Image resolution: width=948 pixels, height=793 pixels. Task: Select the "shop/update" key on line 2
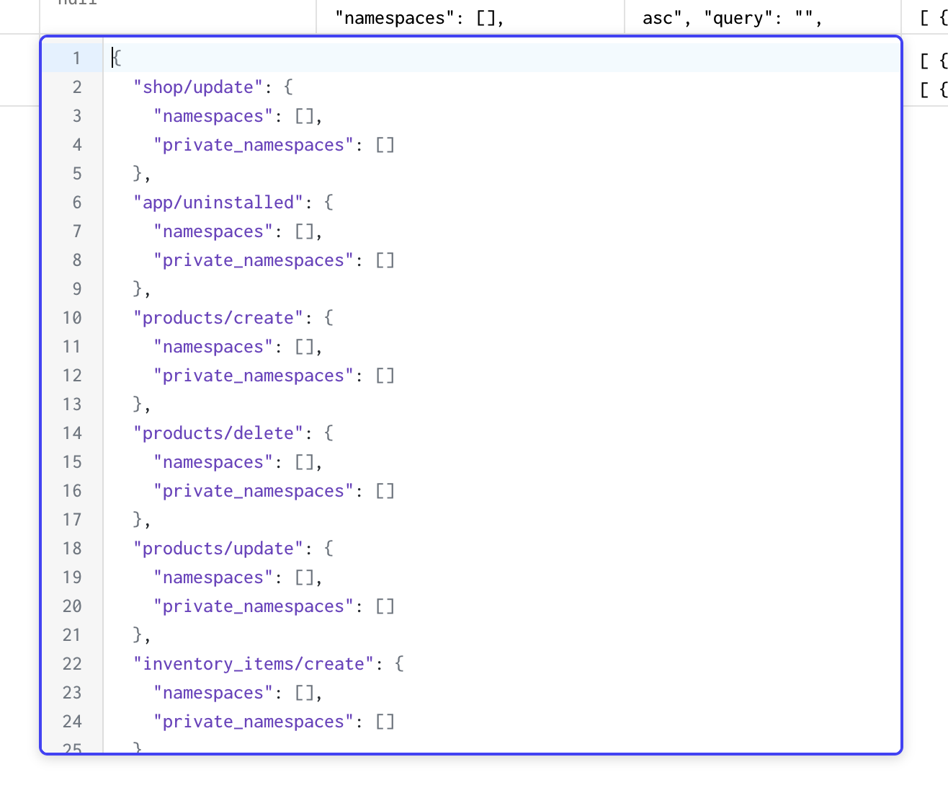pyautogui.click(x=196, y=87)
